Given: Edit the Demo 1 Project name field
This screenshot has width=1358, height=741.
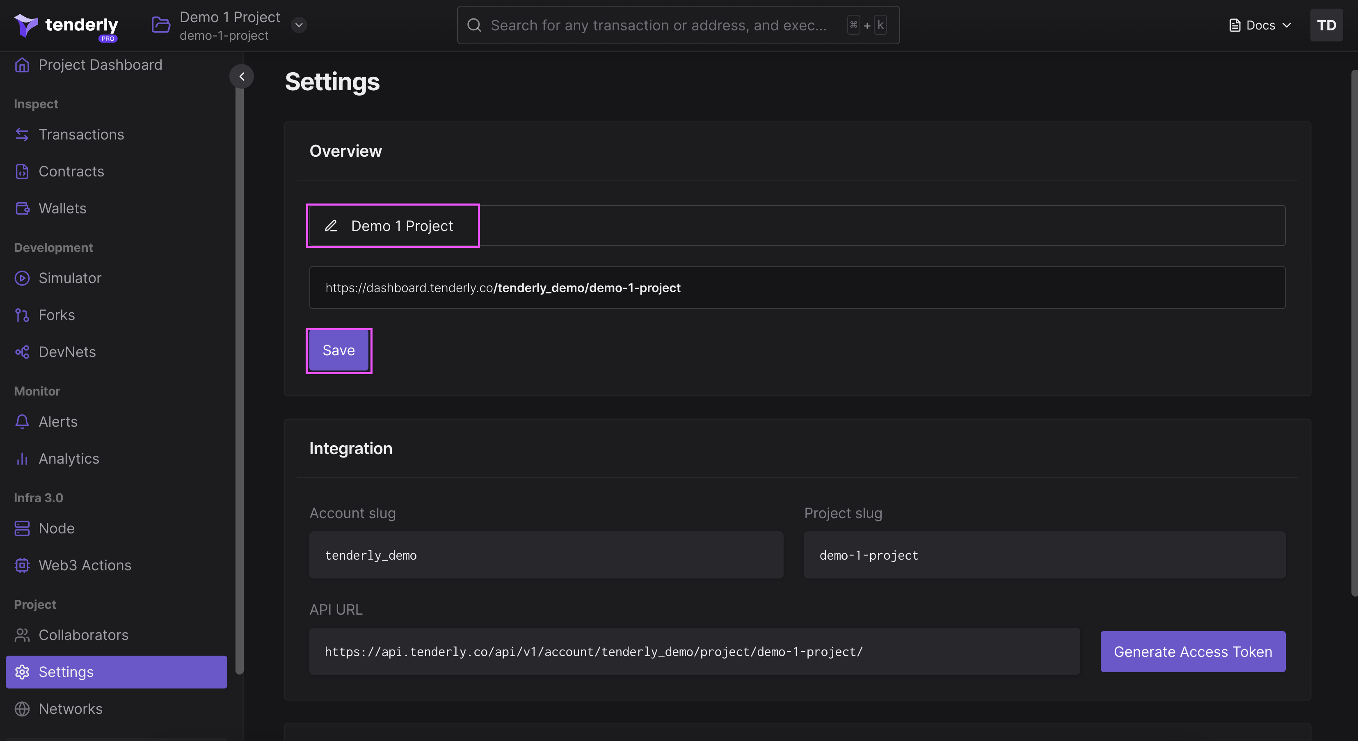Looking at the screenshot, I should point(797,226).
